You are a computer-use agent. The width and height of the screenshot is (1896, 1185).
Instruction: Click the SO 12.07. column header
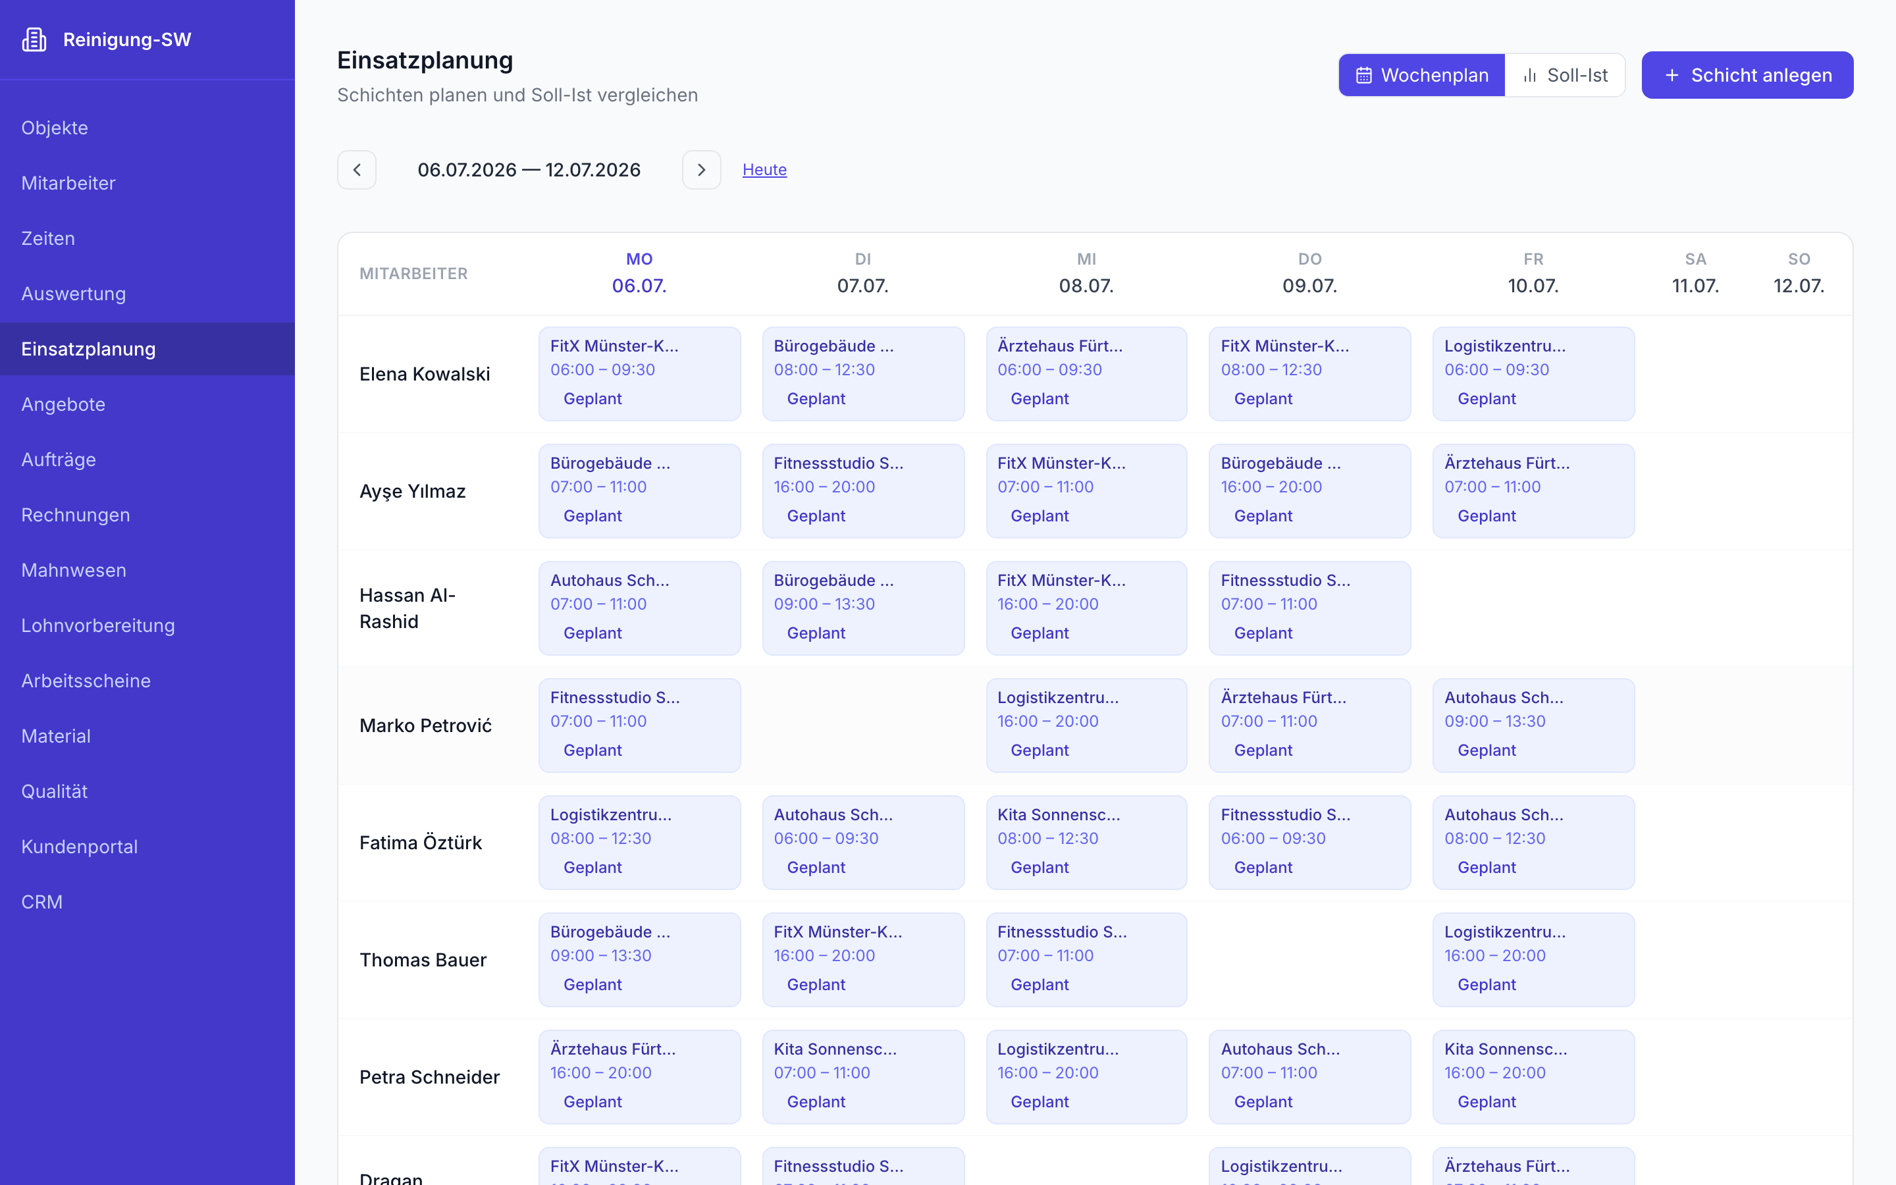1799,273
